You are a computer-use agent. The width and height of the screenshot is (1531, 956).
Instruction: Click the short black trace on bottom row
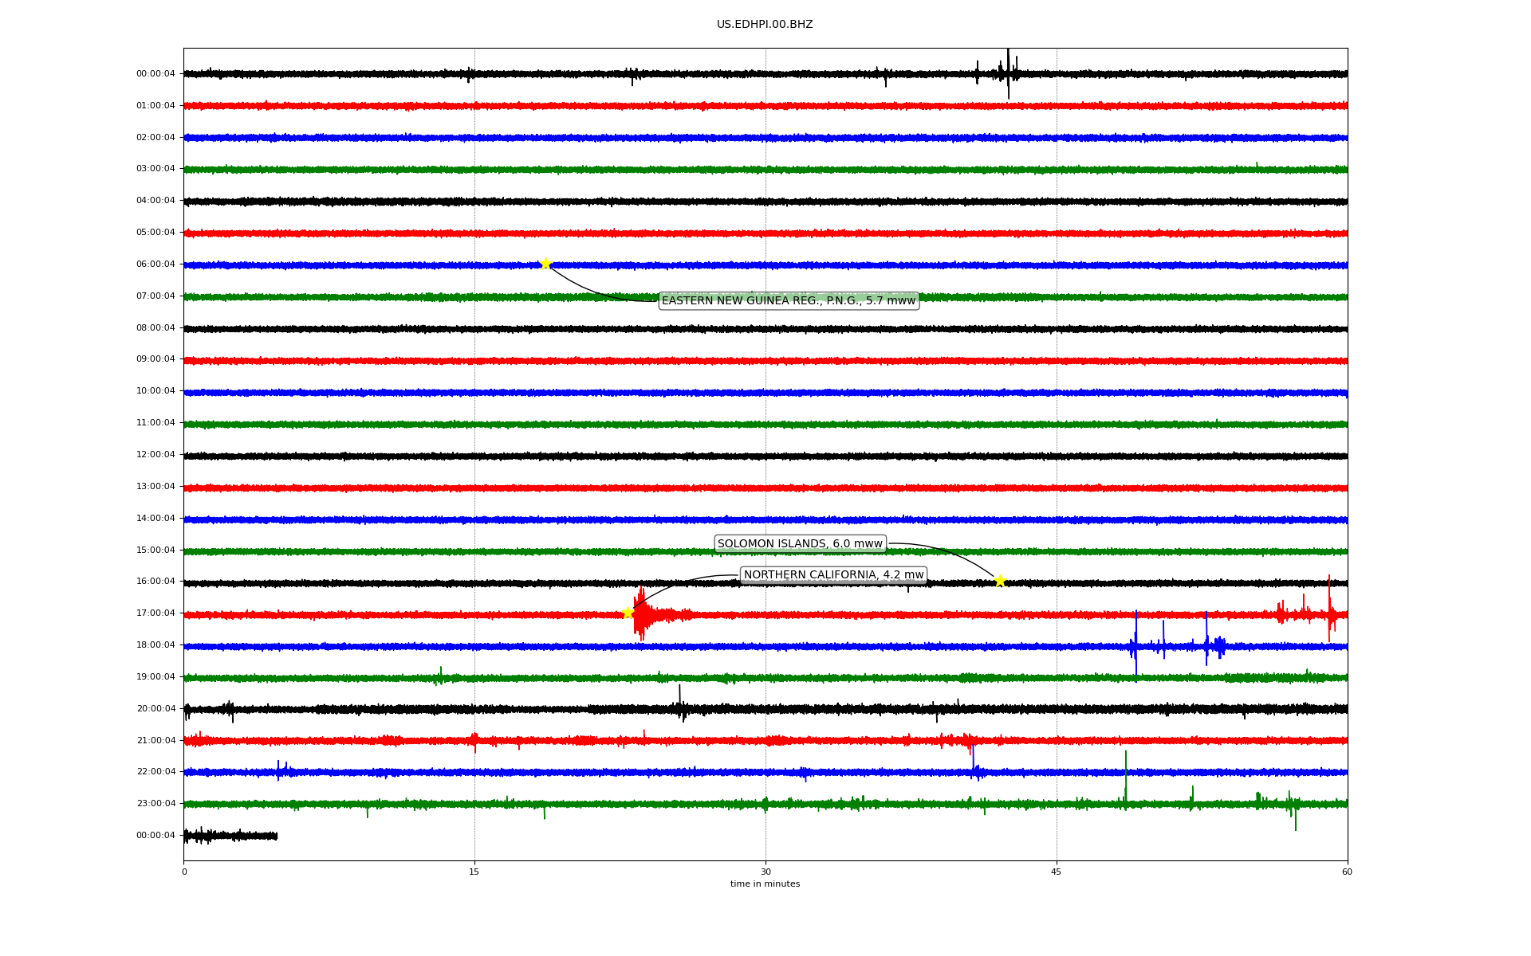coord(231,836)
